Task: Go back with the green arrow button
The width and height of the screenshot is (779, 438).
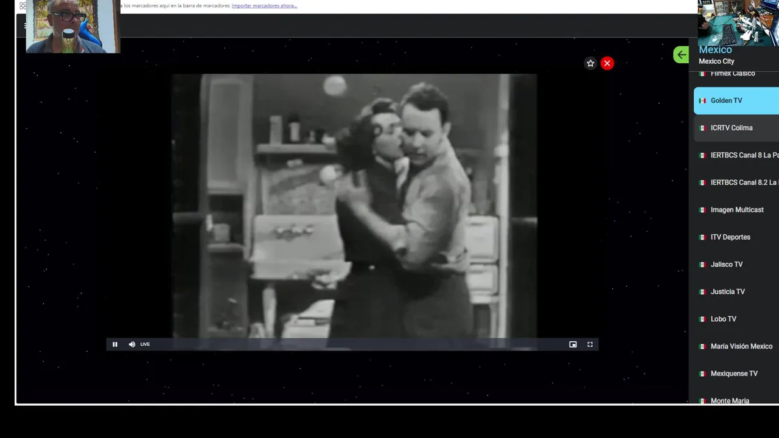Action: click(x=681, y=55)
